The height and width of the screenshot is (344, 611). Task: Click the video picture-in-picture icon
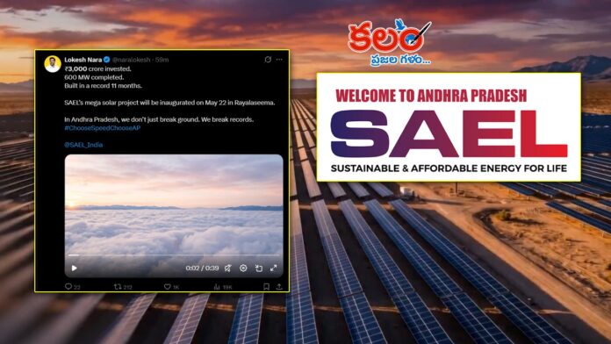(259, 268)
